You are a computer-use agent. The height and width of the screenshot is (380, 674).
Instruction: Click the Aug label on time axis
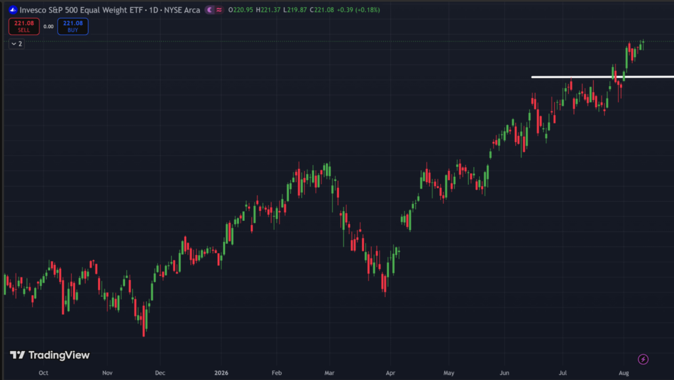(624, 373)
